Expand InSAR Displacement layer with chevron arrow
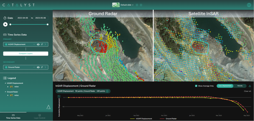 pos(45,44)
